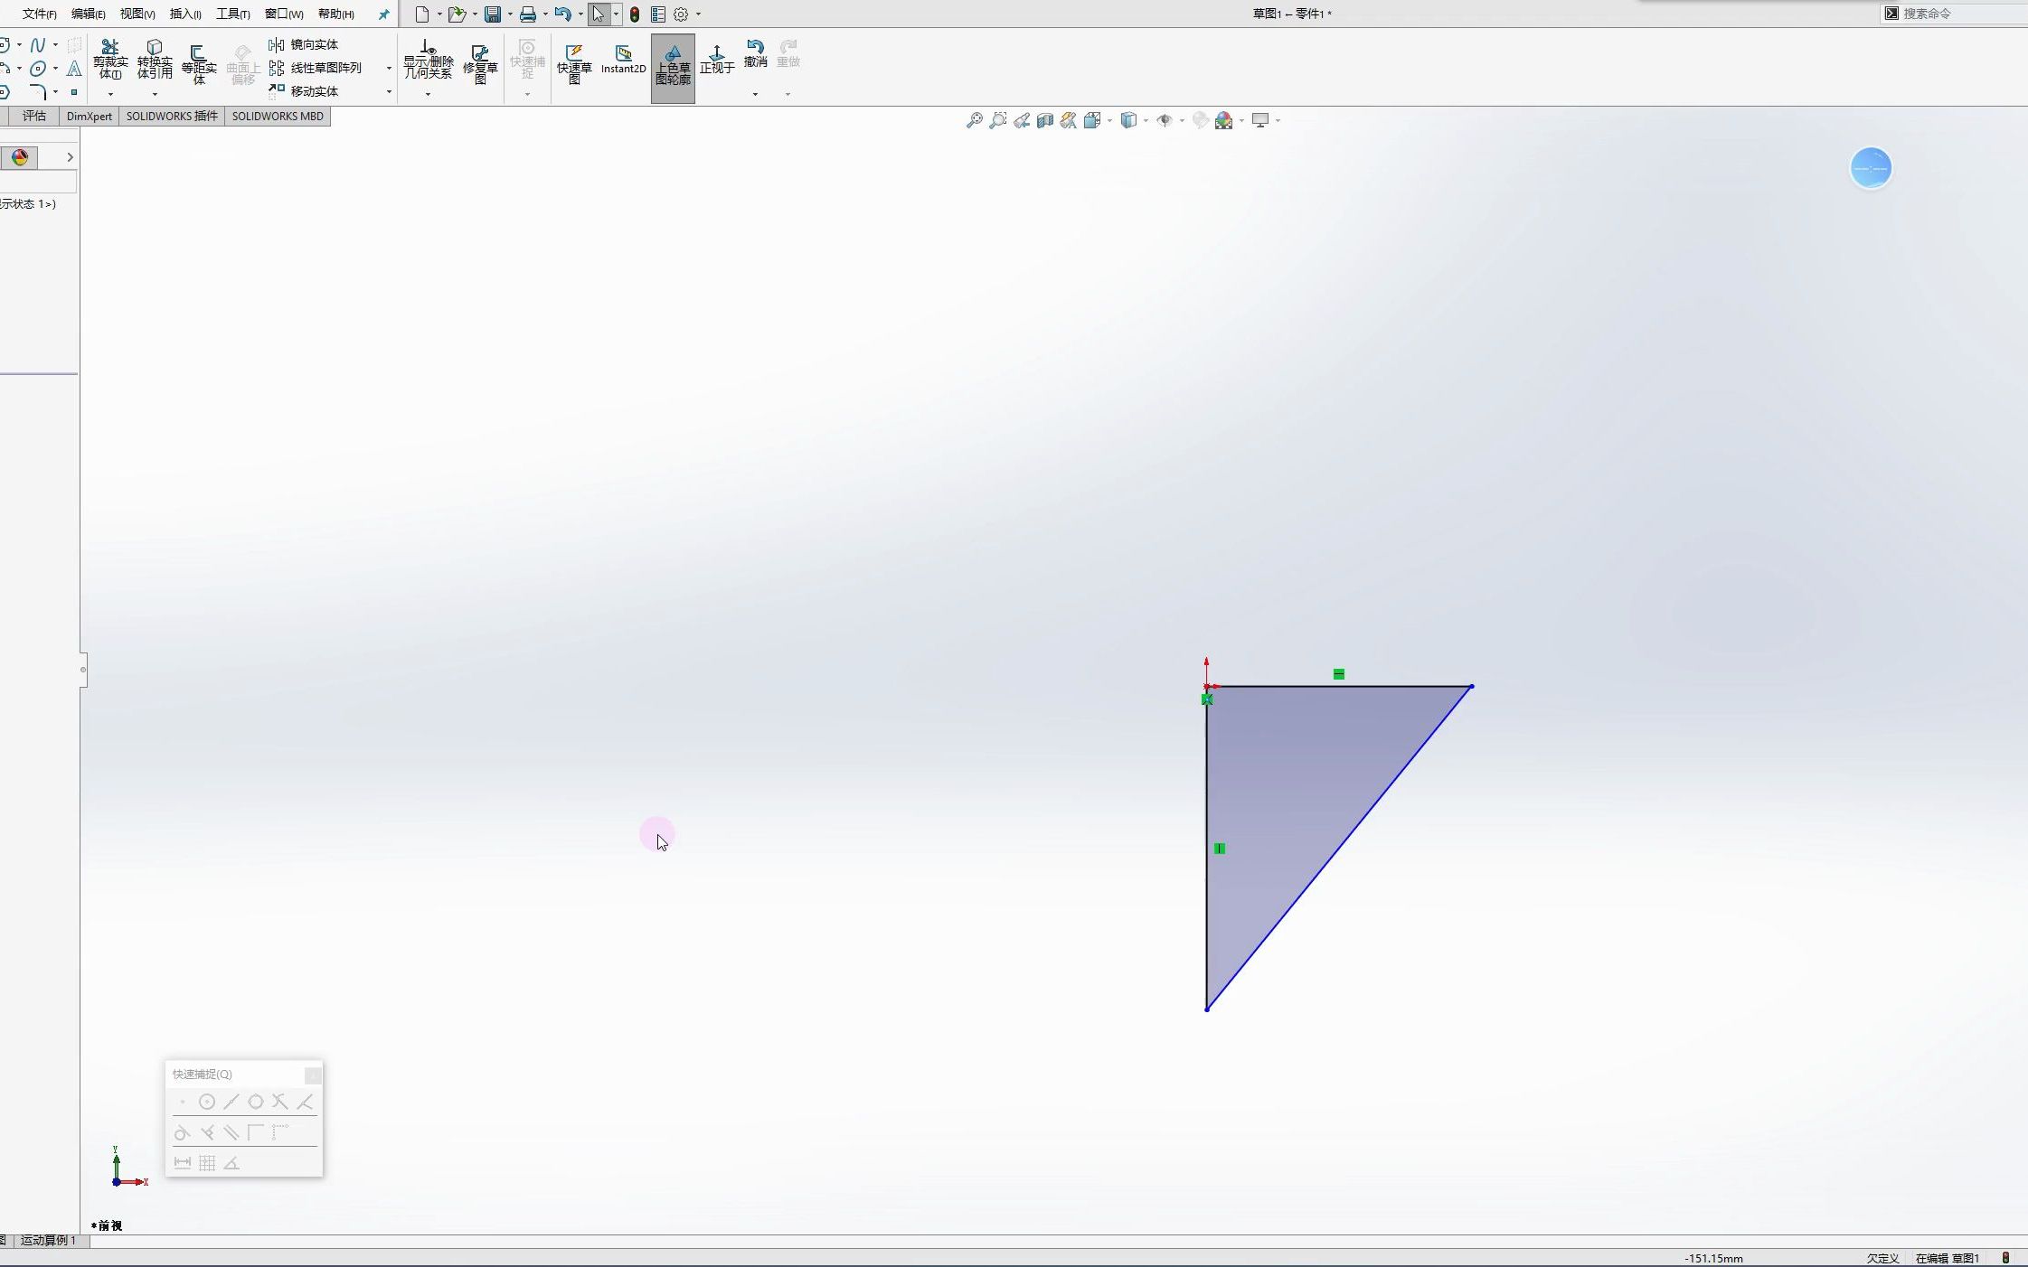Click Repair Sketch (修复草图) icon
The height and width of the screenshot is (1267, 2028).
pyautogui.click(x=480, y=63)
